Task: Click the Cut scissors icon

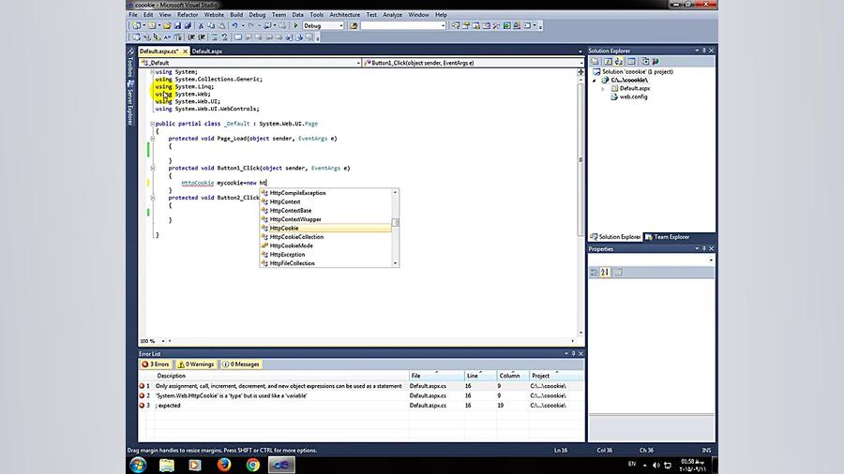Action: [x=201, y=25]
